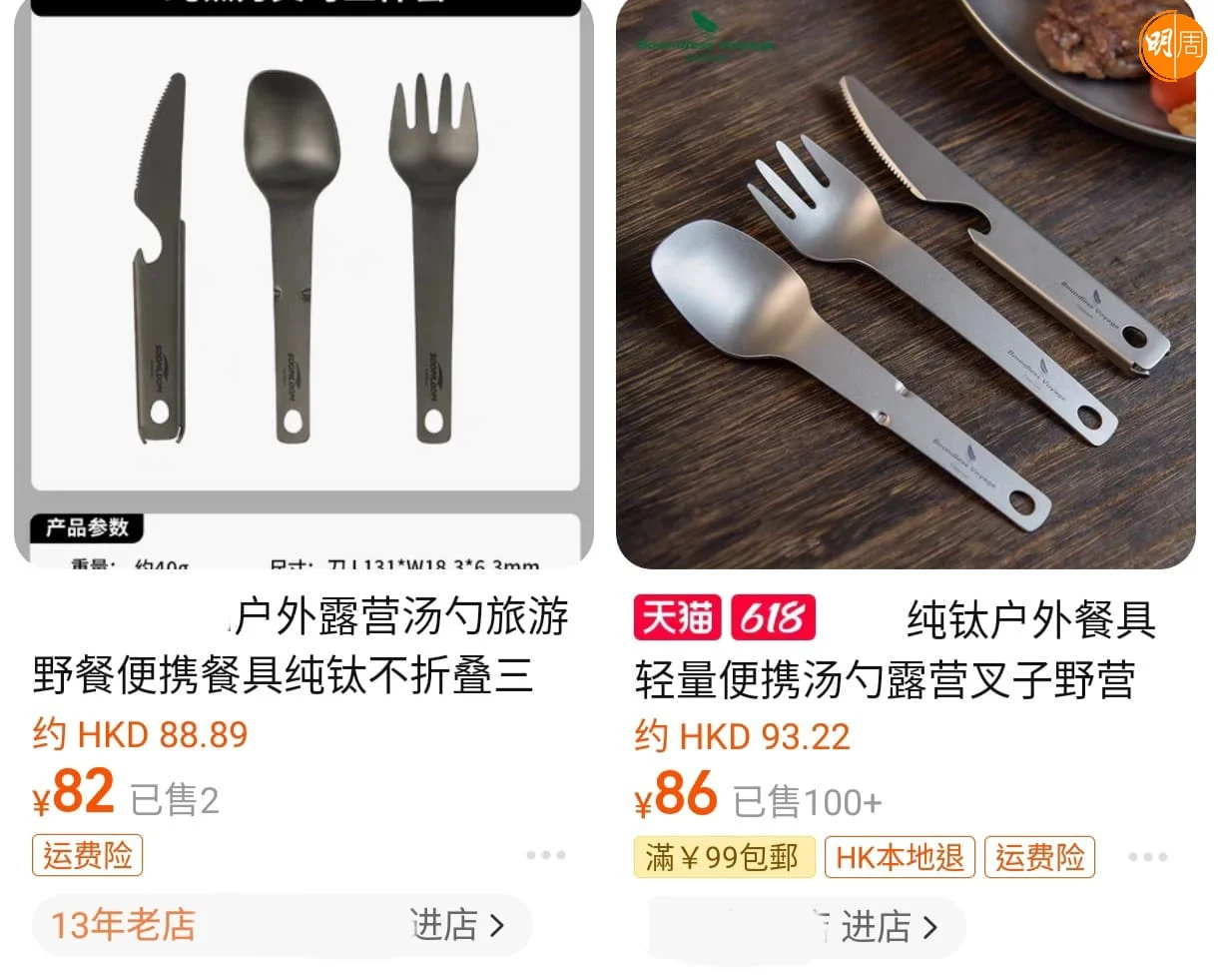Tap the red 天猫 Tmall badge
Screen dimensions: 1218x976
point(678,618)
